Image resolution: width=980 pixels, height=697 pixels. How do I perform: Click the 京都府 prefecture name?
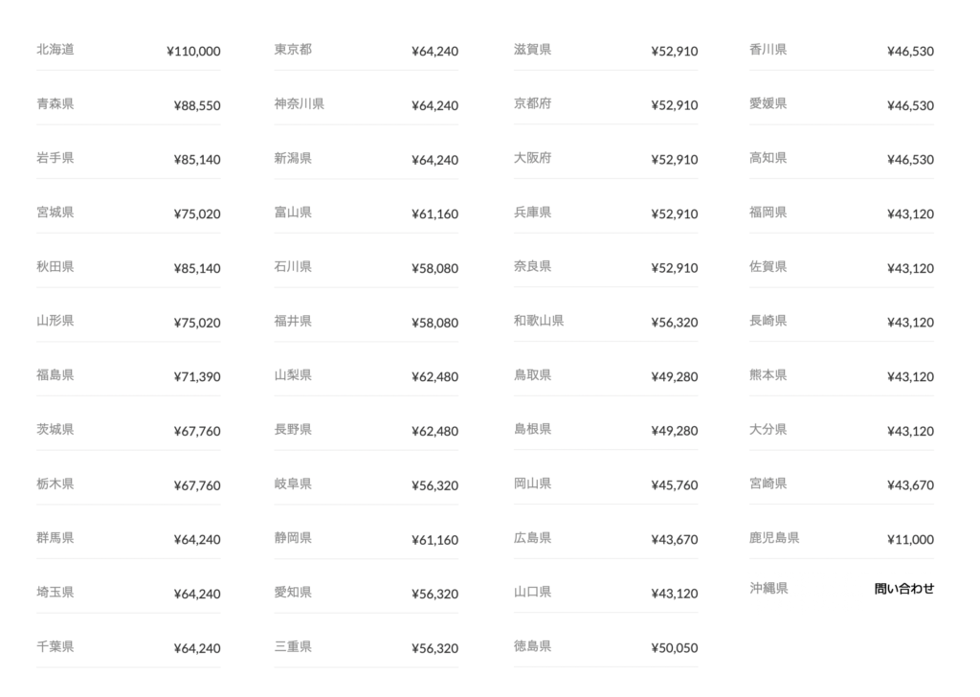(x=532, y=104)
